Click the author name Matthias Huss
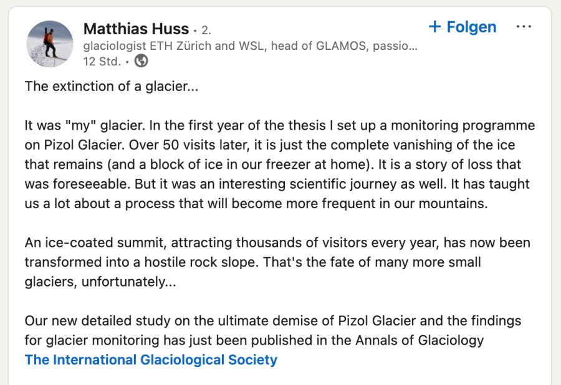 pyautogui.click(x=136, y=29)
